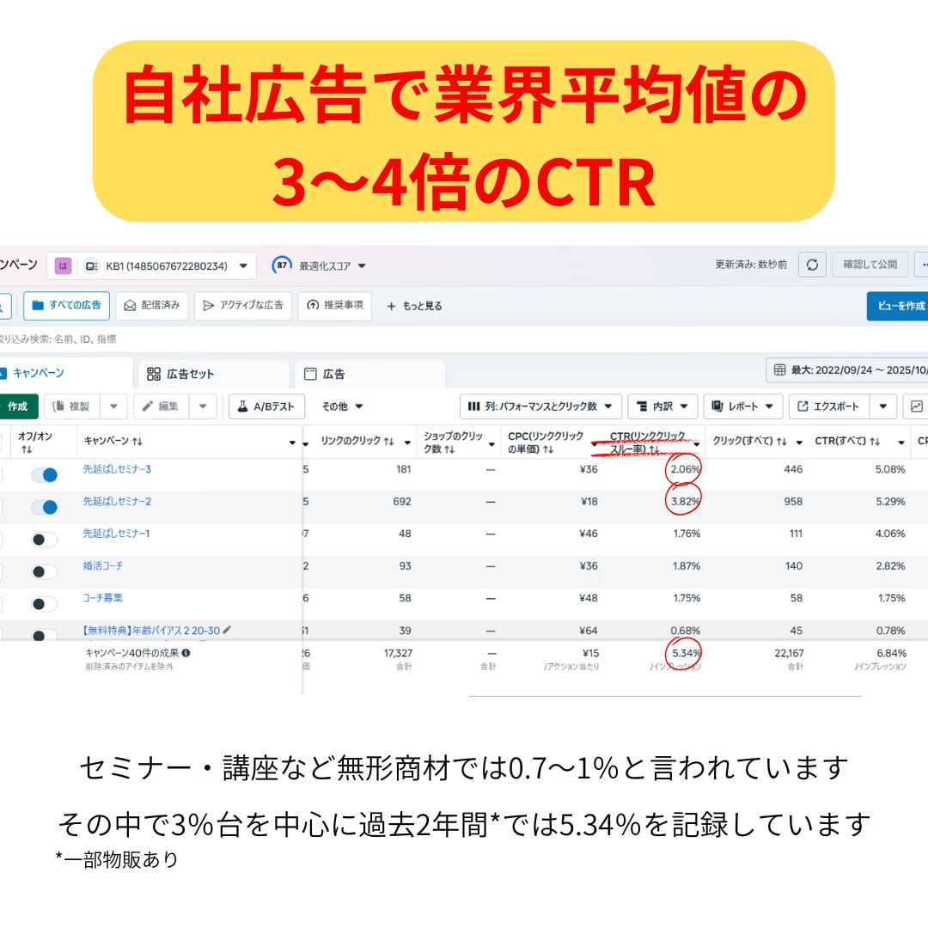Viewport: 928px width, 928px height.
Task: Open the optimization score 87 indicator
Action: click(282, 266)
